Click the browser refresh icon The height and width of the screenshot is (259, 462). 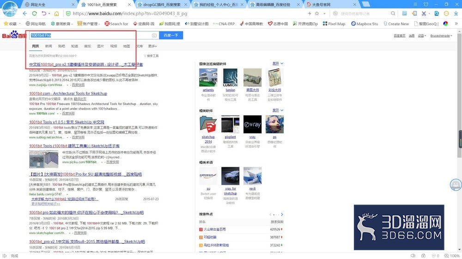[35, 13]
